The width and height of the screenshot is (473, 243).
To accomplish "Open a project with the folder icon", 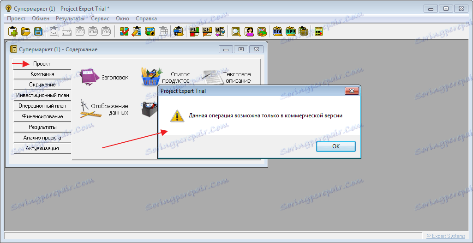I will 26,31.
